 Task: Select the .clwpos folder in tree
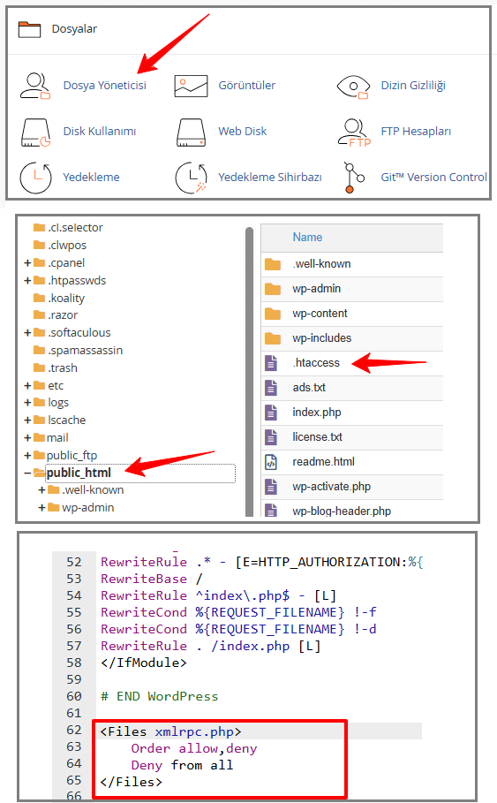click(67, 246)
